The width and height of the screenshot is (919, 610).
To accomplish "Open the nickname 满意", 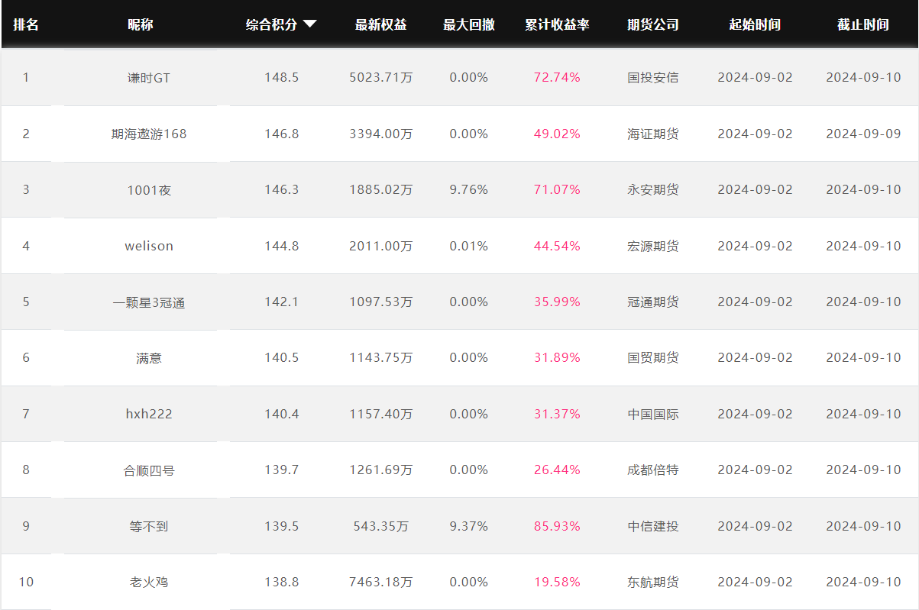I will [149, 358].
